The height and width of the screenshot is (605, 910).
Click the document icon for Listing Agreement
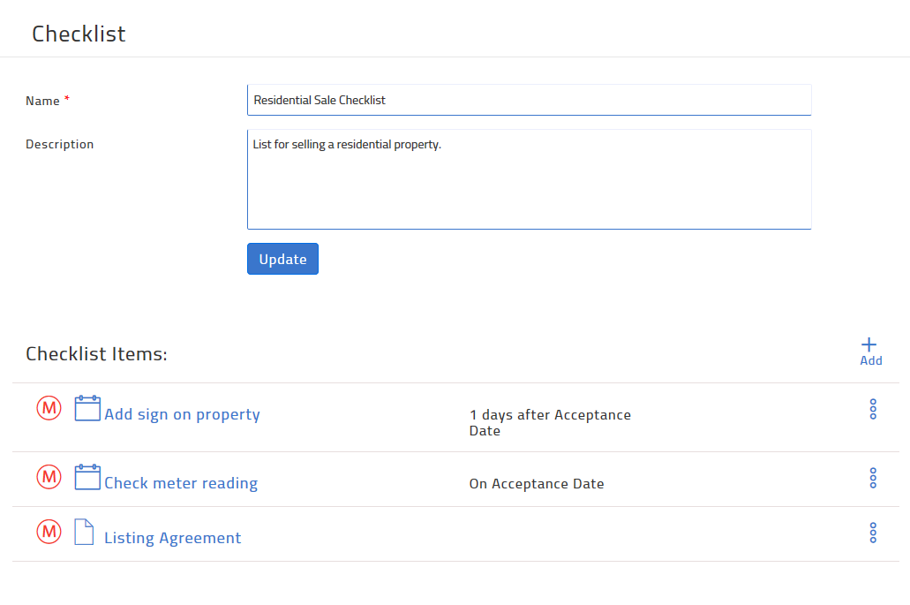coord(84,533)
